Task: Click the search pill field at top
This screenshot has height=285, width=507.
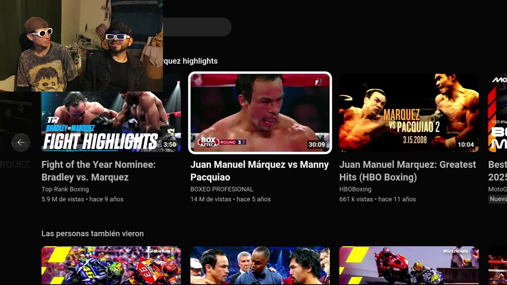Action: (x=197, y=27)
